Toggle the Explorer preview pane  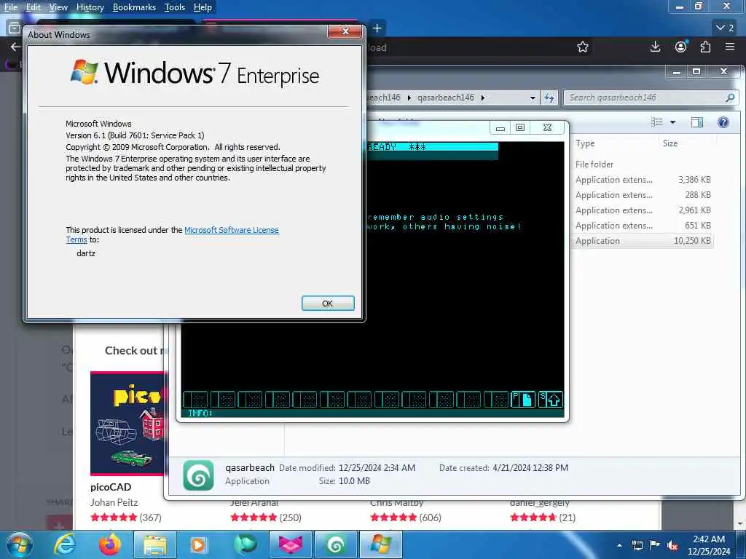click(697, 122)
